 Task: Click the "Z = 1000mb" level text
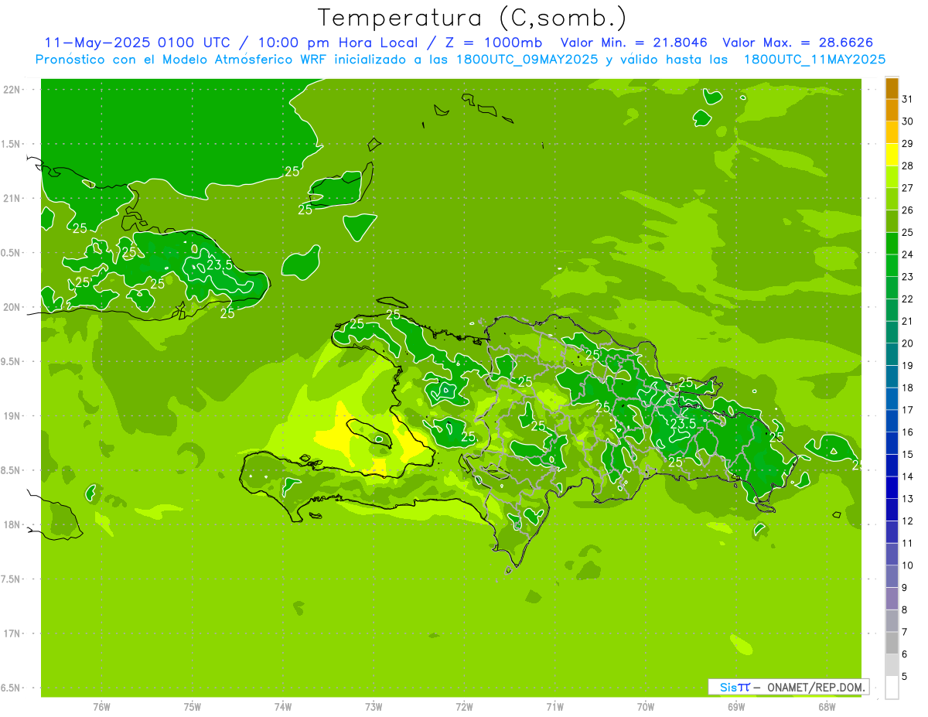tap(490, 43)
